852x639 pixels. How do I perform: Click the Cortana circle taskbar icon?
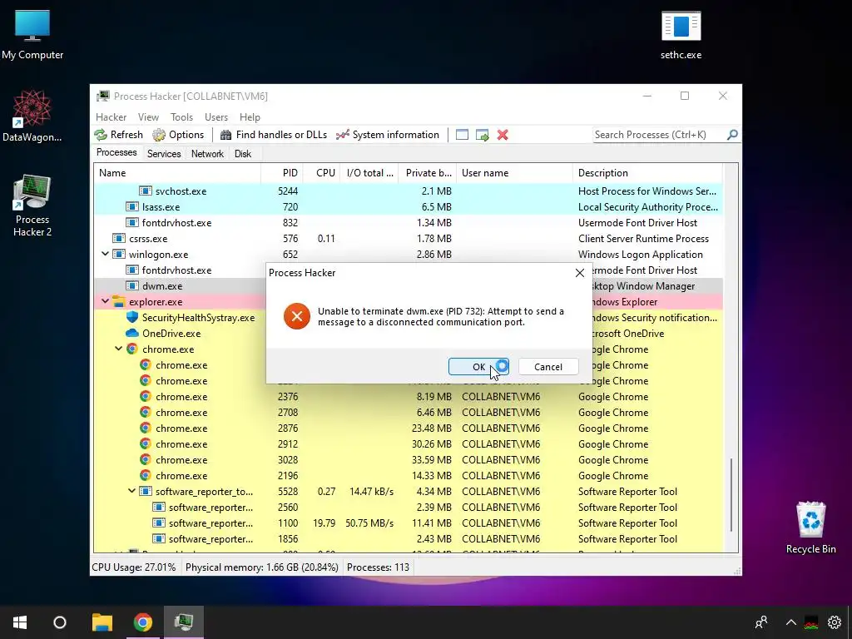click(60, 622)
